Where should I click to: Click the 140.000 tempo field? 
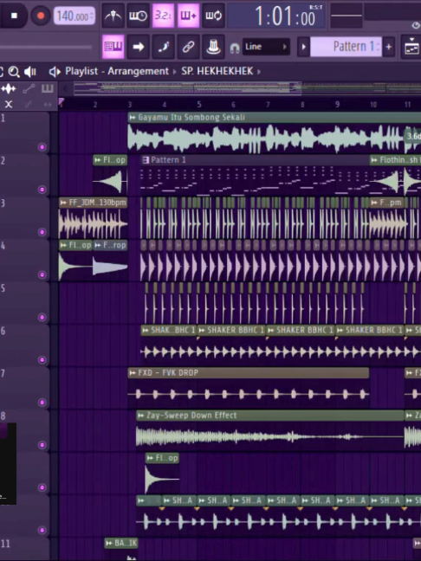[74, 16]
